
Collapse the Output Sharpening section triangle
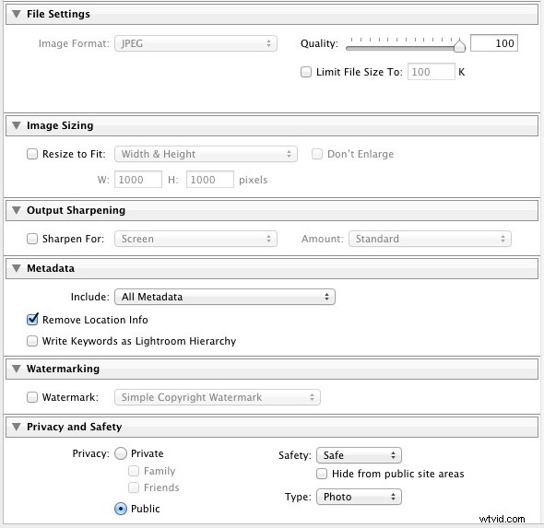click(17, 210)
